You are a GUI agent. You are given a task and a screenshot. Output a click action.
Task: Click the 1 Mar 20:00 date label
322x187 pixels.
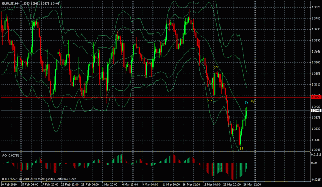coord(110,184)
